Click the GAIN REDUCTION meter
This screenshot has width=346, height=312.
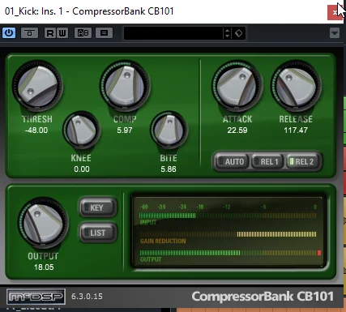(228, 234)
